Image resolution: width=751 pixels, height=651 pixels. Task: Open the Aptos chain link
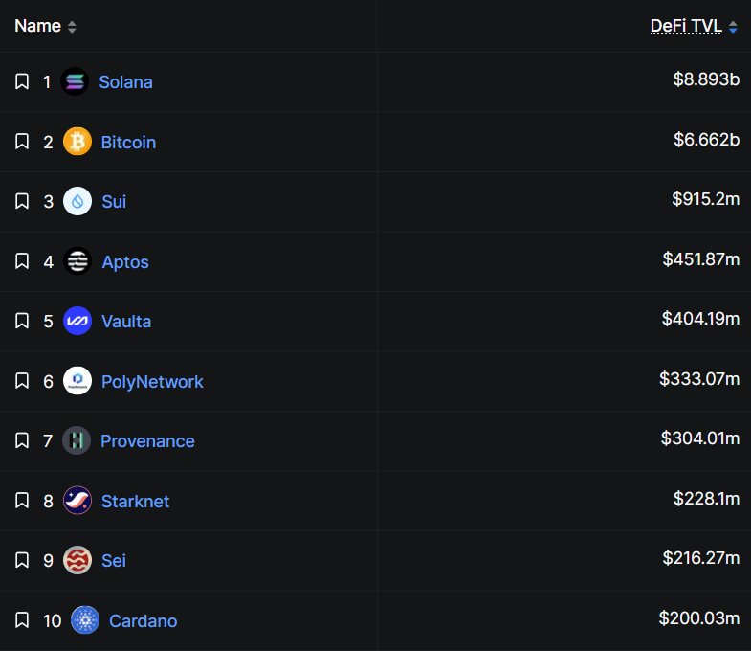point(125,261)
